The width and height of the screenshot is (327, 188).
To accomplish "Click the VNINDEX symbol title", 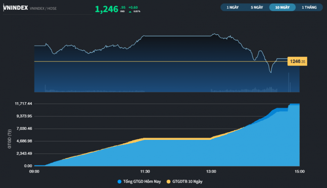I will tap(16, 8).
